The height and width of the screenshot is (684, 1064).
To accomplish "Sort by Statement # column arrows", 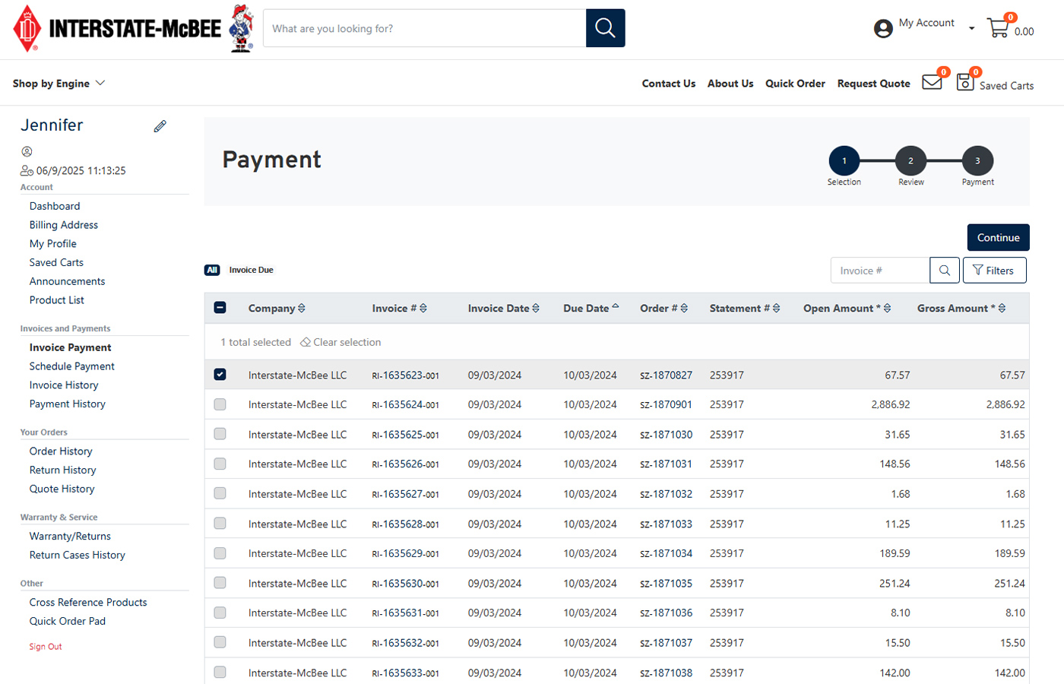I will 776,309.
